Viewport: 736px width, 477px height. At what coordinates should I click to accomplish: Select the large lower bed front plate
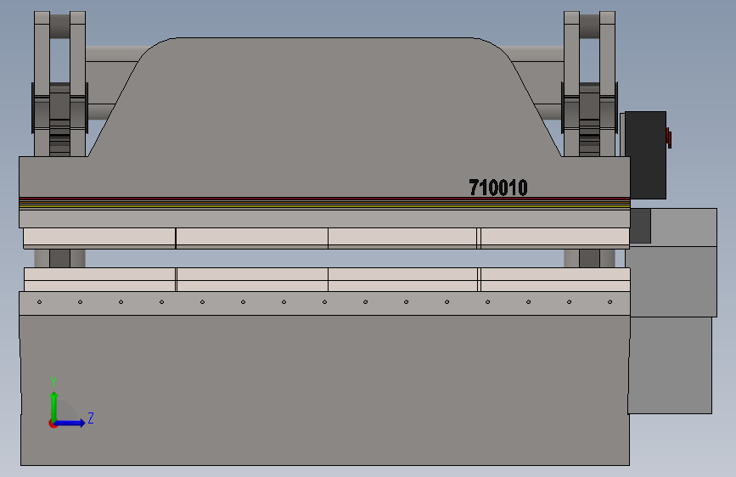pos(325,390)
